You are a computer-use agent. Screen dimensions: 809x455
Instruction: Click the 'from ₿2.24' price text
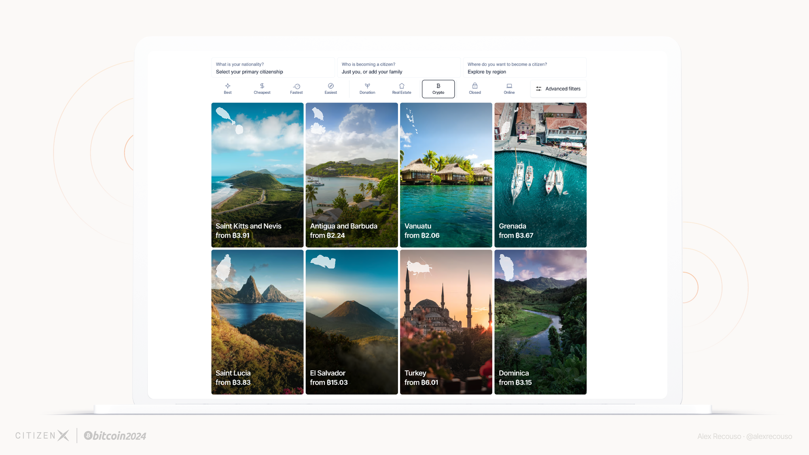click(328, 235)
